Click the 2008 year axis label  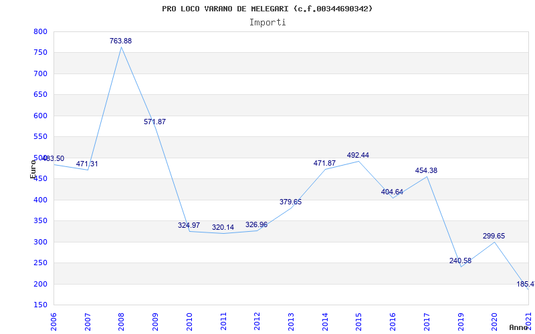pos(122,322)
